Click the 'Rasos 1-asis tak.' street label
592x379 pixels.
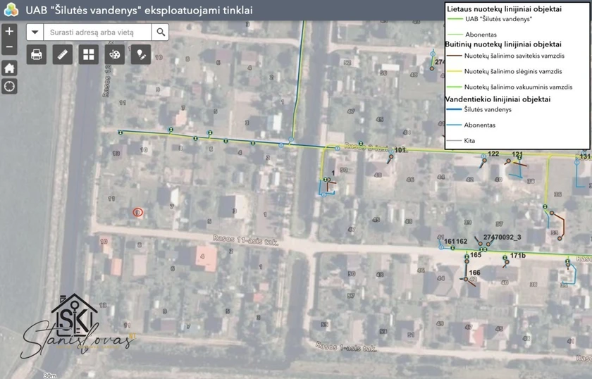(346, 347)
